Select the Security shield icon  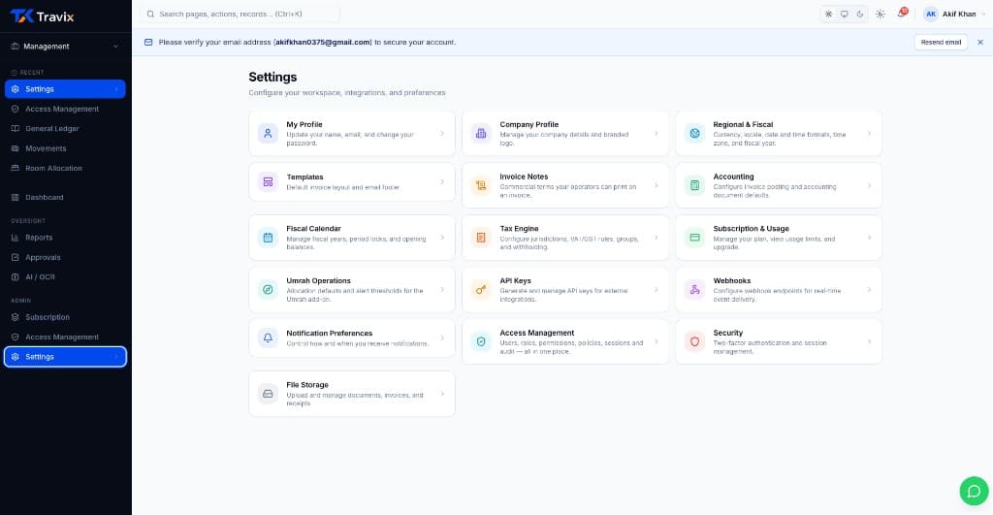(x=694, y=341)
